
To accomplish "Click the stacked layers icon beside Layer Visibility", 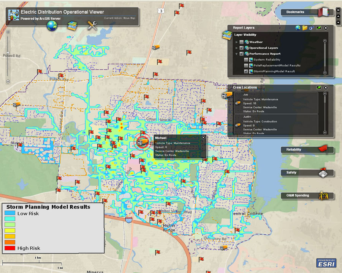I will coord(227,35).
